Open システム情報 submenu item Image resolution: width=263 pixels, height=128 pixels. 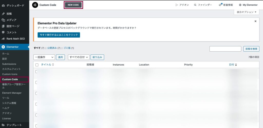coord(9,103)
